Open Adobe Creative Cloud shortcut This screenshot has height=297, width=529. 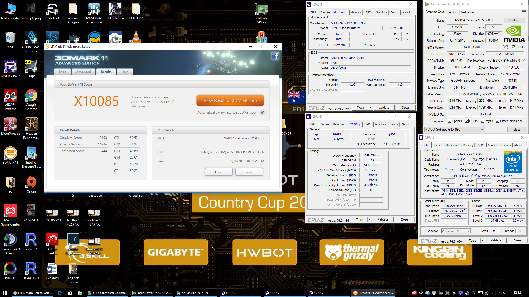[x=52, y=244]
